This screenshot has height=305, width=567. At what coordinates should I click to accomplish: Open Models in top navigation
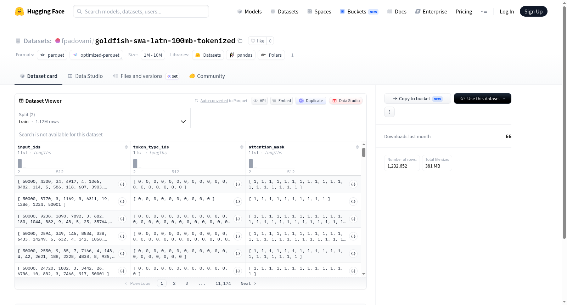(x=249, y=11)
